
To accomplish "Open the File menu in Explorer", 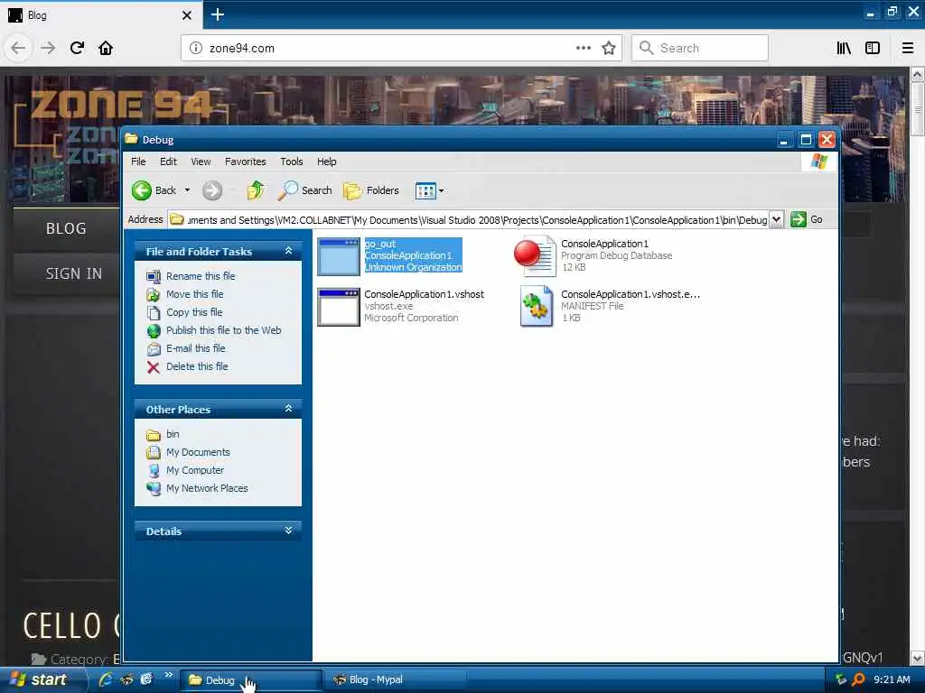I will 138,162.
